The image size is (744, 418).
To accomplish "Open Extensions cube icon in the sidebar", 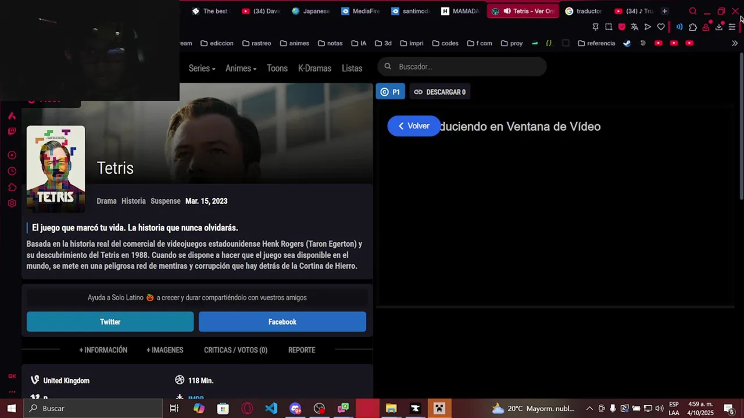I will point(12,187).
